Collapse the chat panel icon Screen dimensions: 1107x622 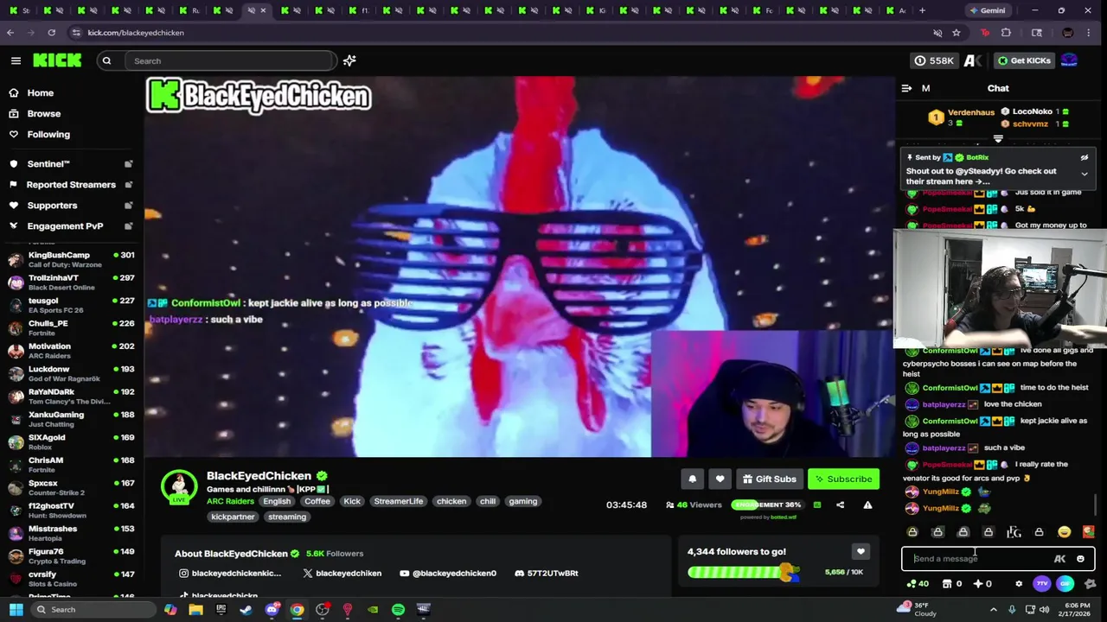(x=906, y=88)
